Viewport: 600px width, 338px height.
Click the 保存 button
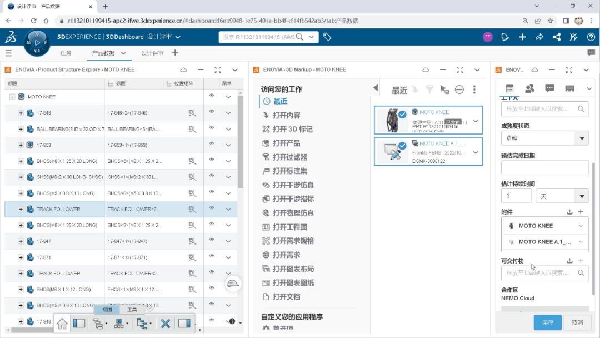[547, 322]
